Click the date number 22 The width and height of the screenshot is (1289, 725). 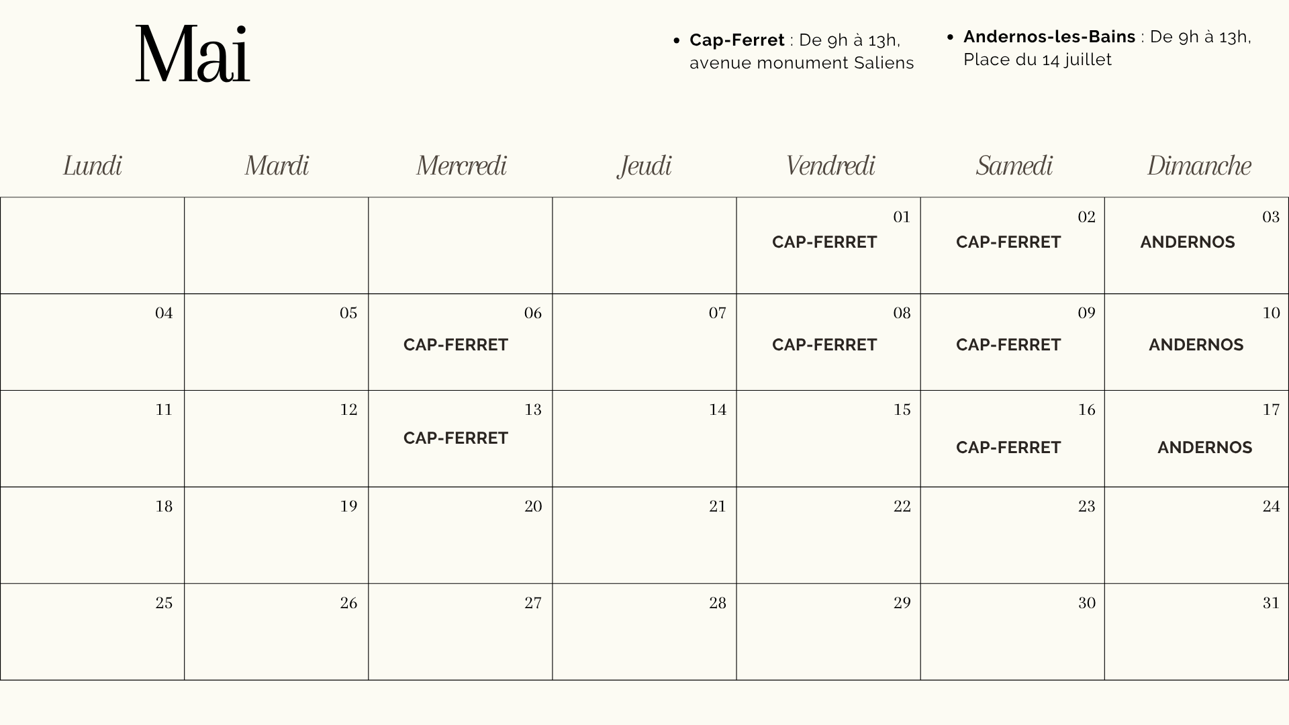[x=902, y=507]
